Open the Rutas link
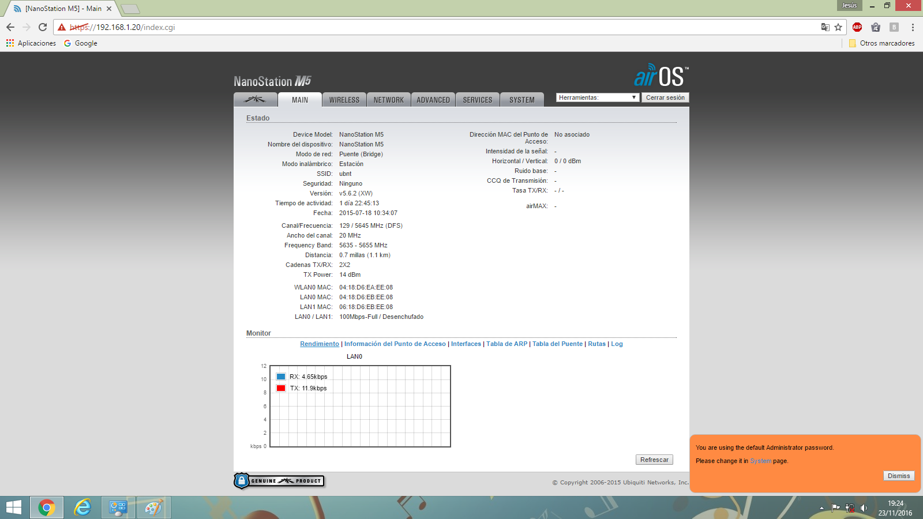Viewport: 923px width, 519px height. tap(597, 344)
